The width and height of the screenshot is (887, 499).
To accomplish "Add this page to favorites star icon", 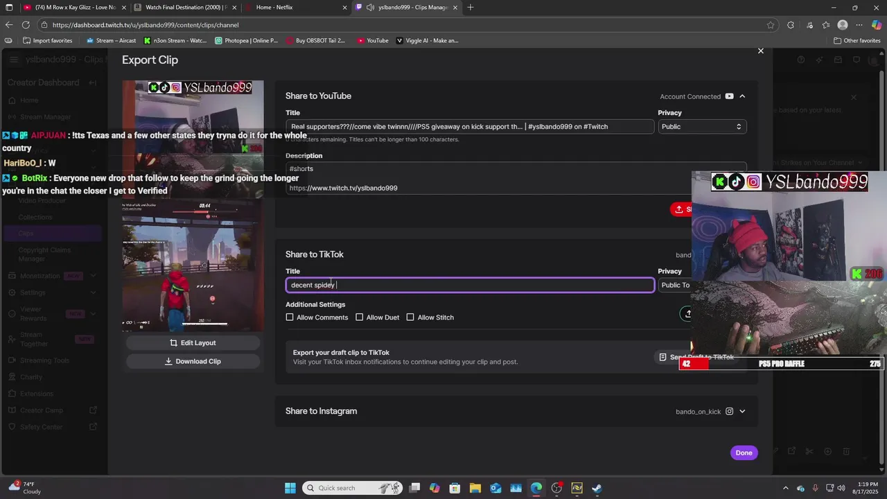I will pyautogui.click(x=771, y=25).
